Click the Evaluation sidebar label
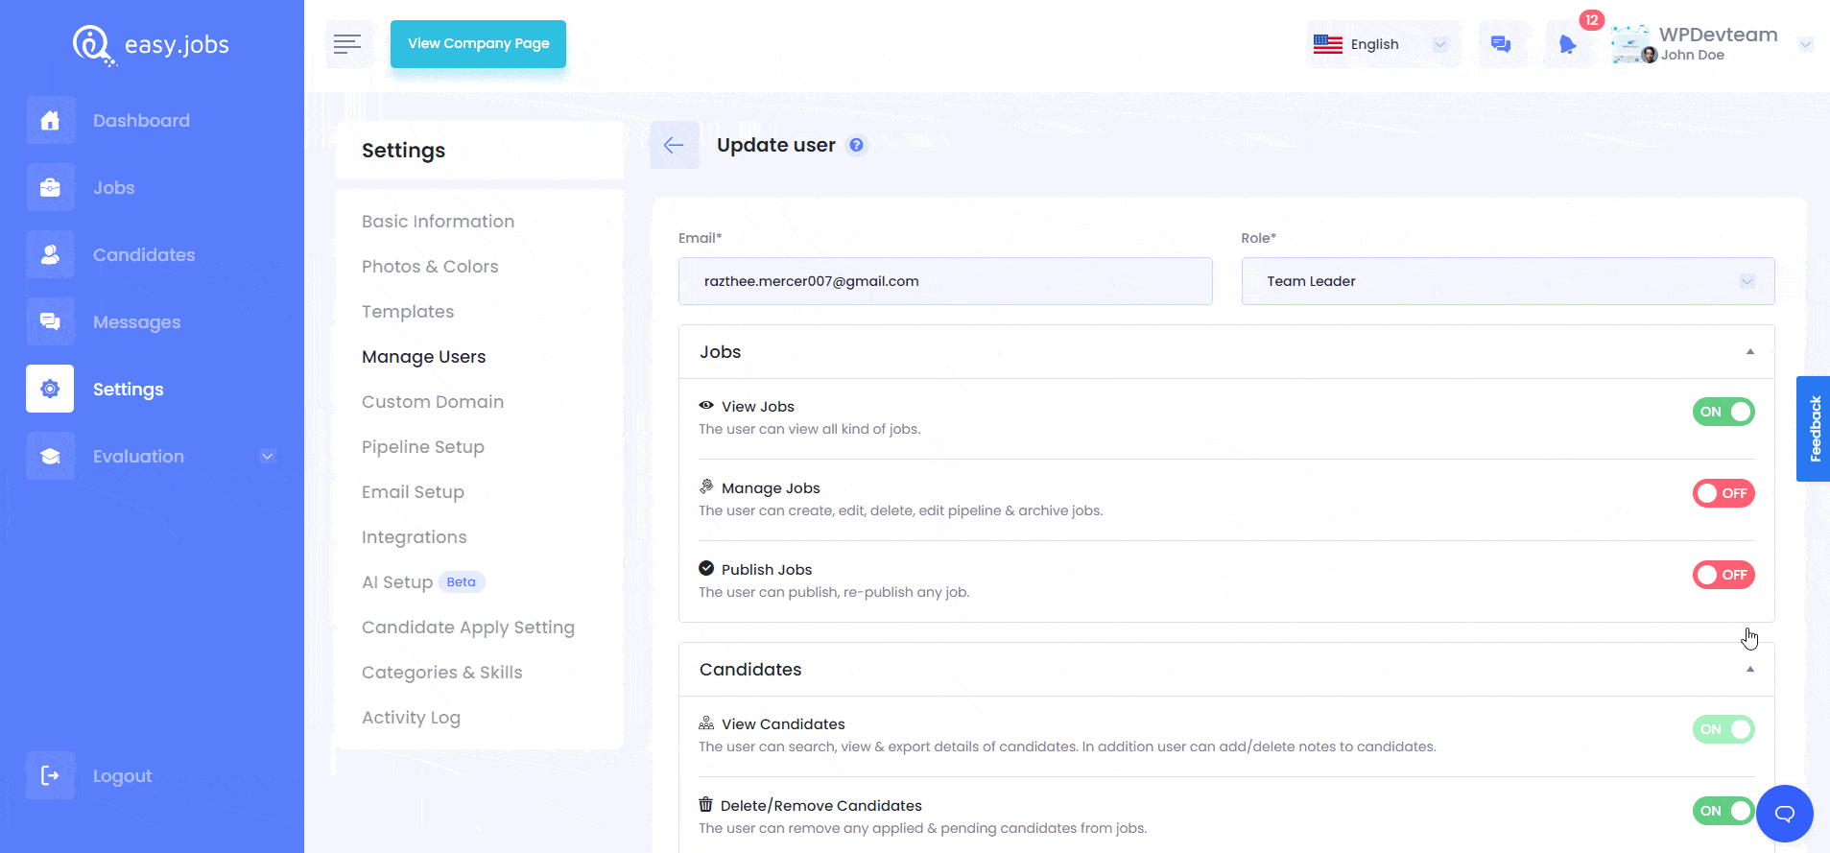 [138, 457]
